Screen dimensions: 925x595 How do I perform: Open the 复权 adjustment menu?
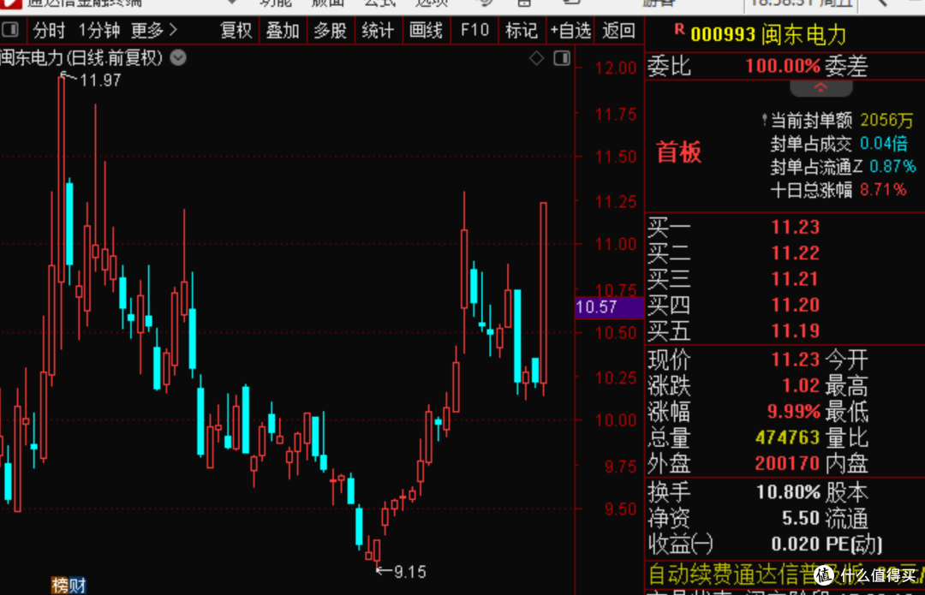(x=236, y=30)
